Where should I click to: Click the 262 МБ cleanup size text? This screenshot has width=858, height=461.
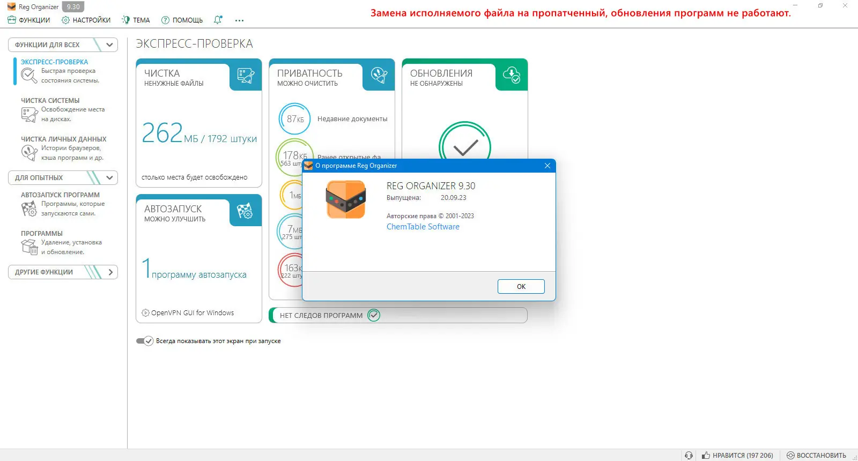coord(199,133)
